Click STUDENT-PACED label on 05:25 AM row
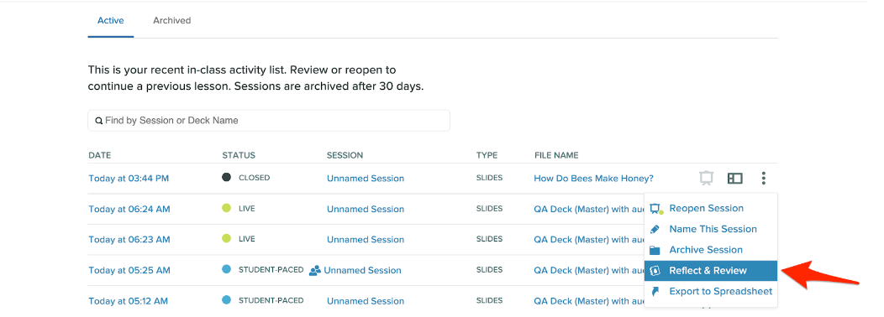884x317 pixels. coord(271,270)
